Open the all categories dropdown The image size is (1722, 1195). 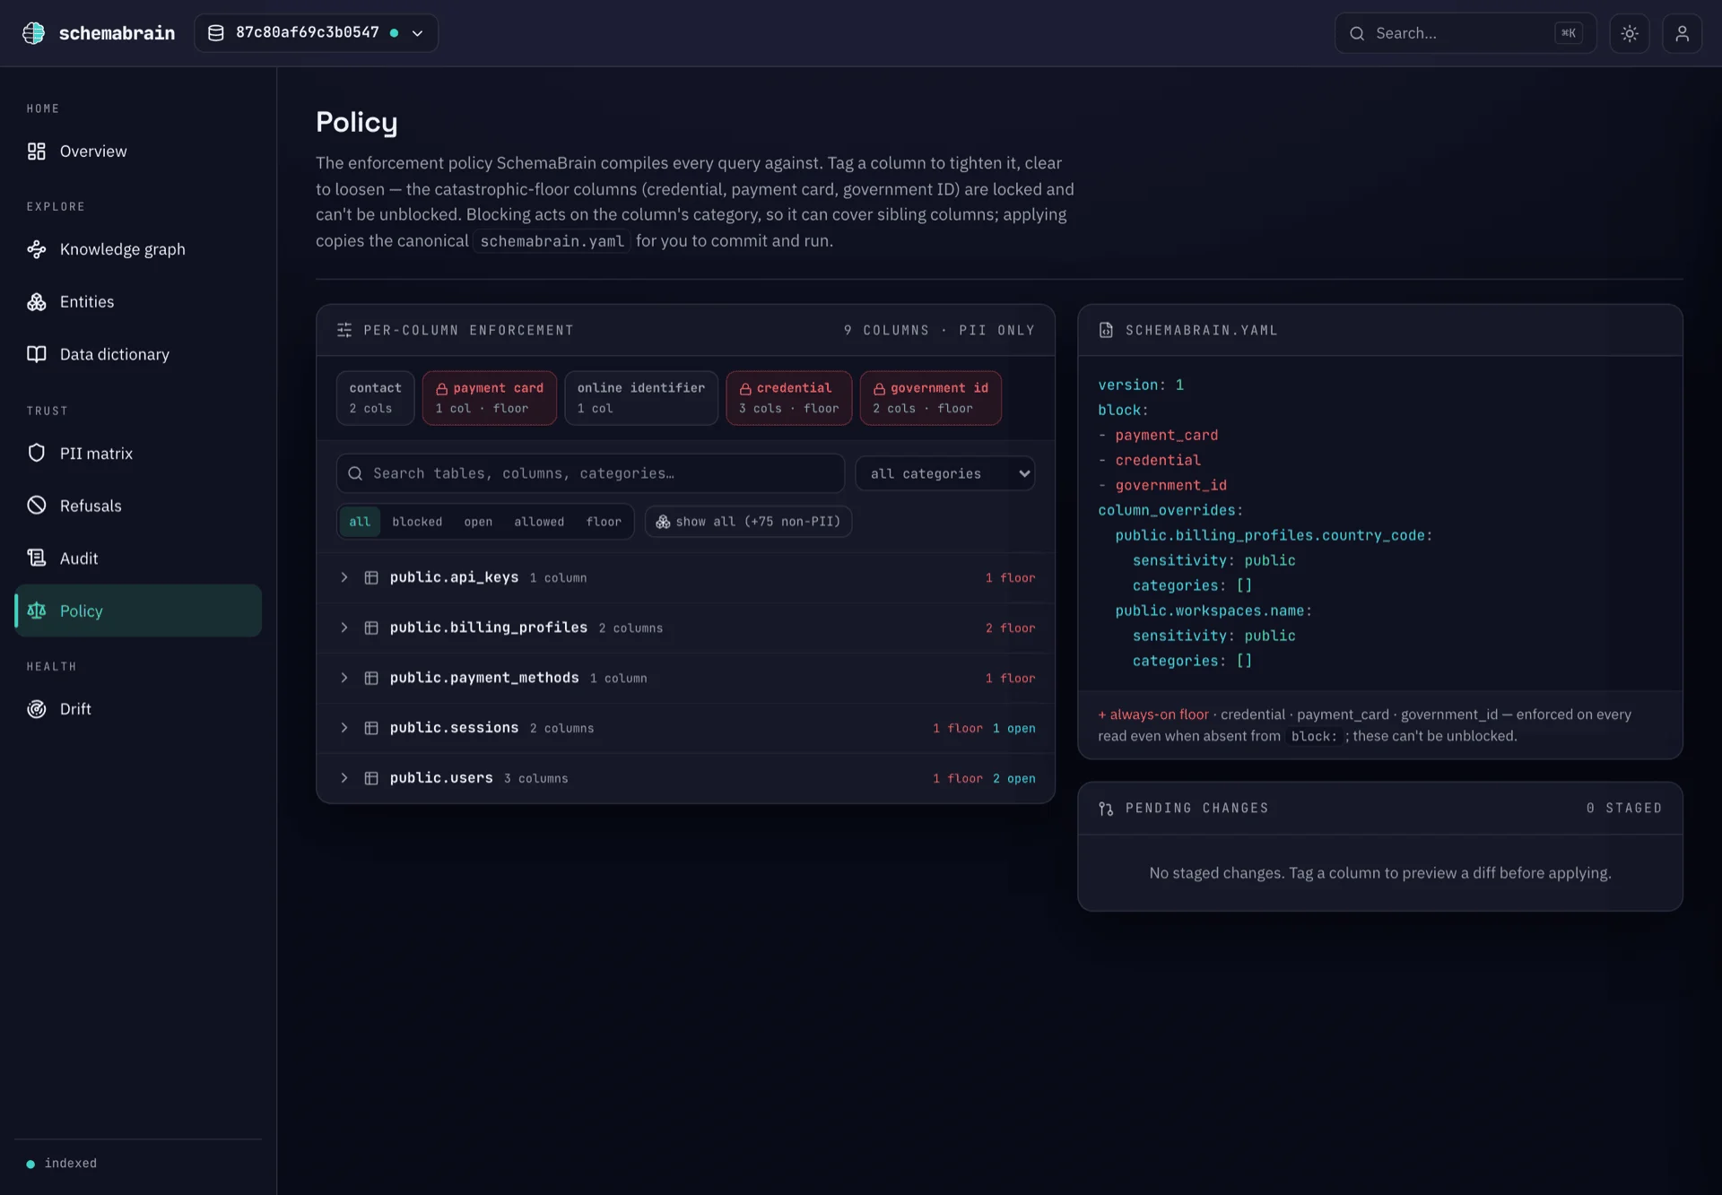click(x=945, y=473)
